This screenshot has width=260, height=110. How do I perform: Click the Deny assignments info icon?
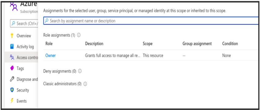tap(80, 71)
